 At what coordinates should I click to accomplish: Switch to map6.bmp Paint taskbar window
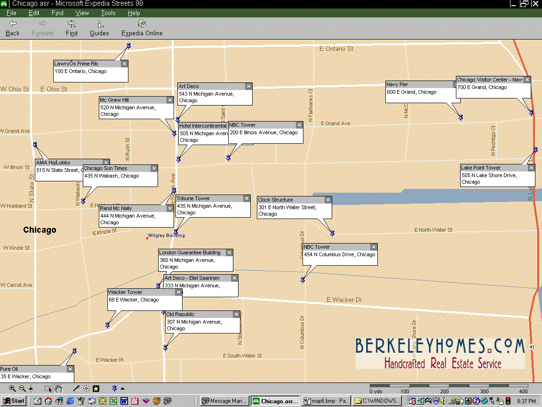326,401
